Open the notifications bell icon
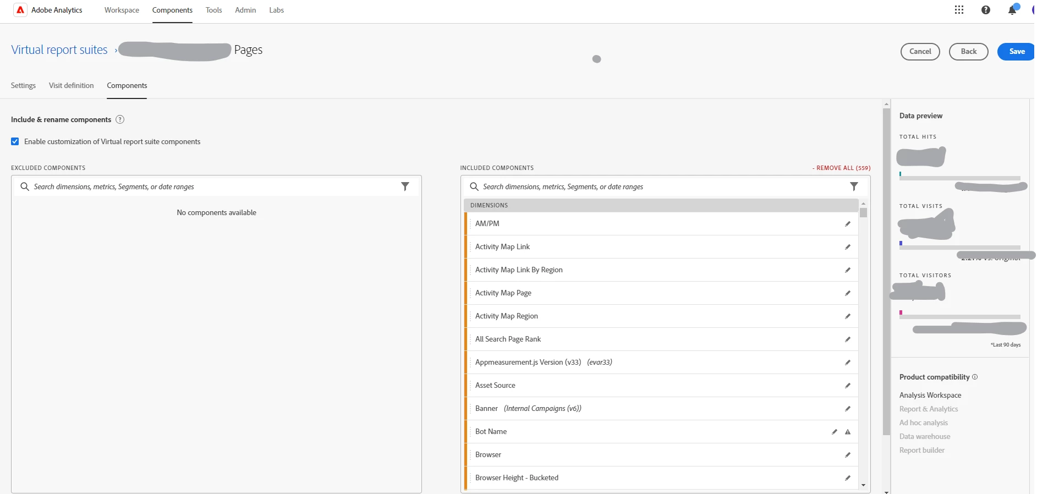 [x=1012, y=10]
